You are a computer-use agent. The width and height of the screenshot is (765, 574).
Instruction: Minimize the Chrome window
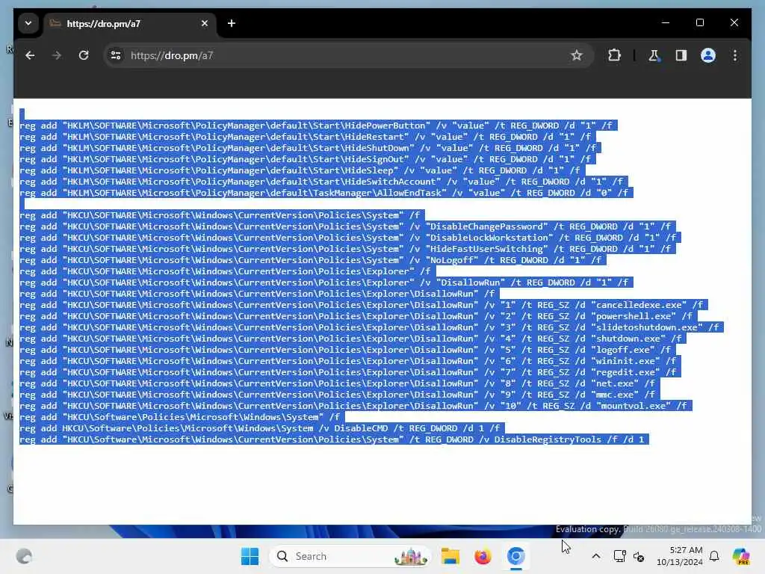[666, 22]
